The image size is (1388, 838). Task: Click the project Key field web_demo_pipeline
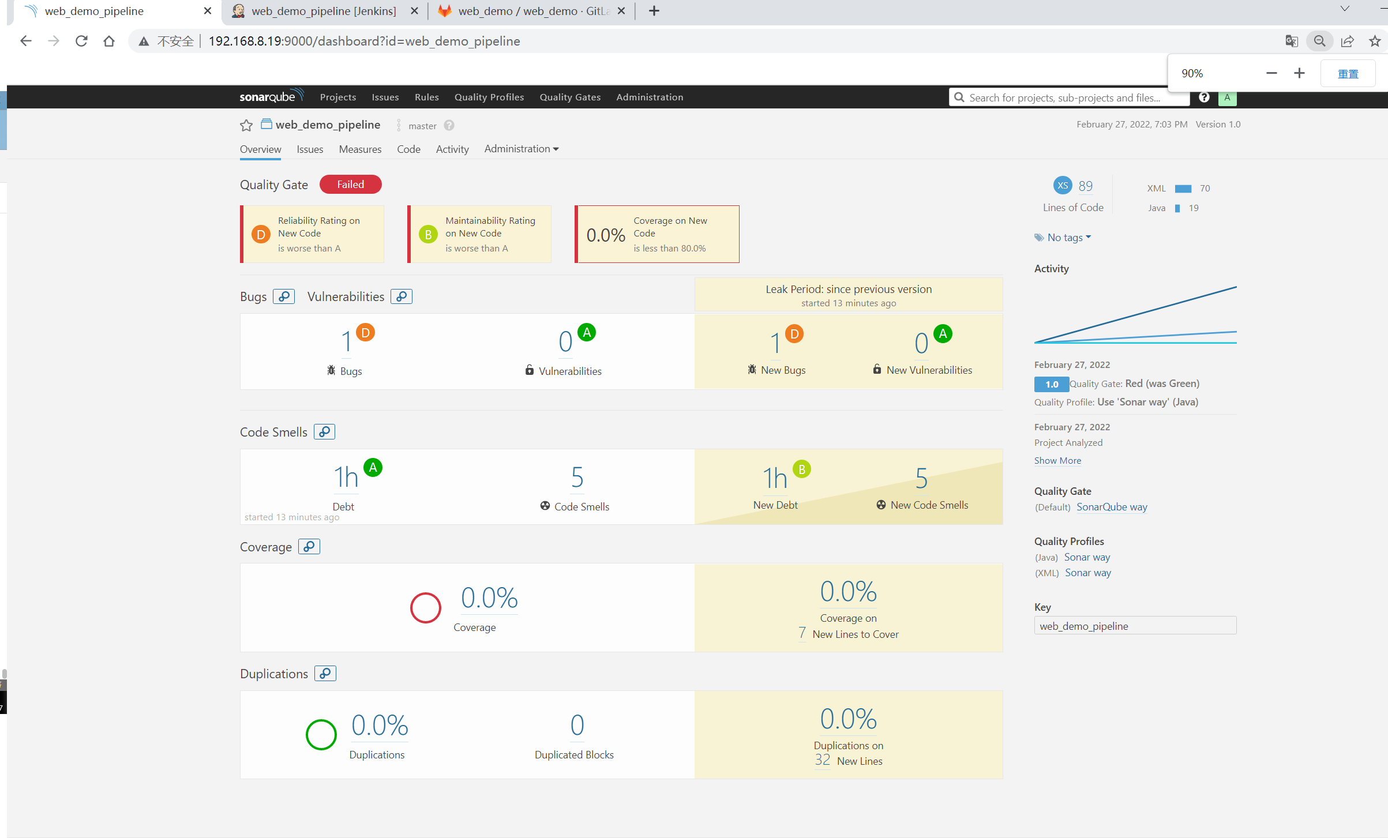click(1135, 626)
